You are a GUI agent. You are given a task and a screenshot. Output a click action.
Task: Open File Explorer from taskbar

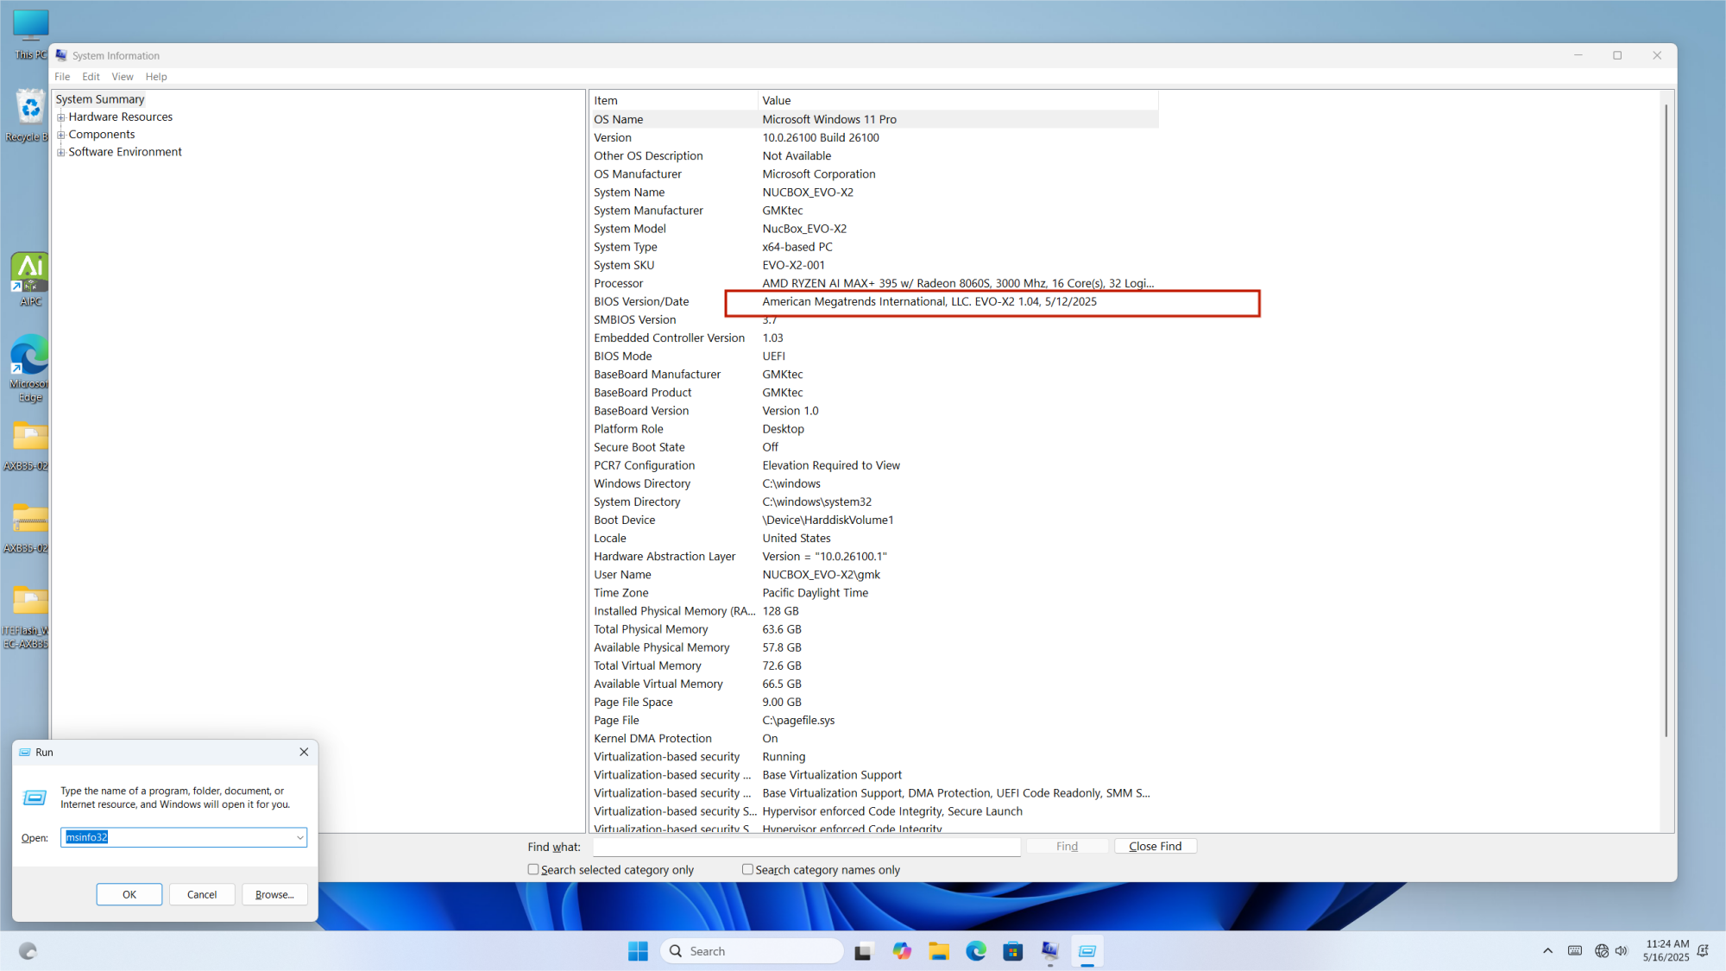click(x=939, y=951)
